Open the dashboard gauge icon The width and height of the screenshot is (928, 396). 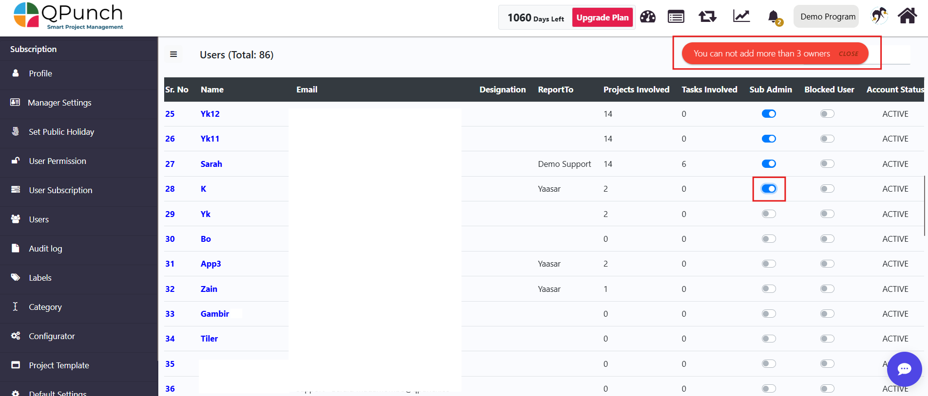coord(647,17)
